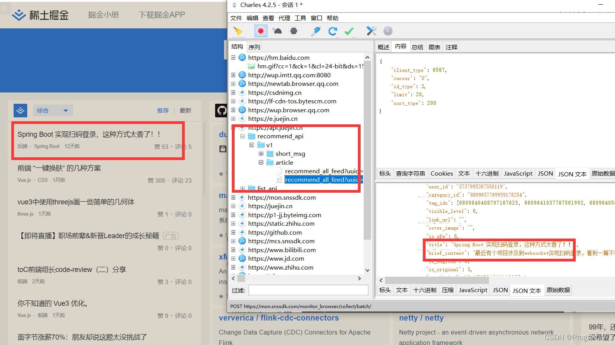Select https://www.zhihu.com host
615x345 pixels.
tap(281, 267)
